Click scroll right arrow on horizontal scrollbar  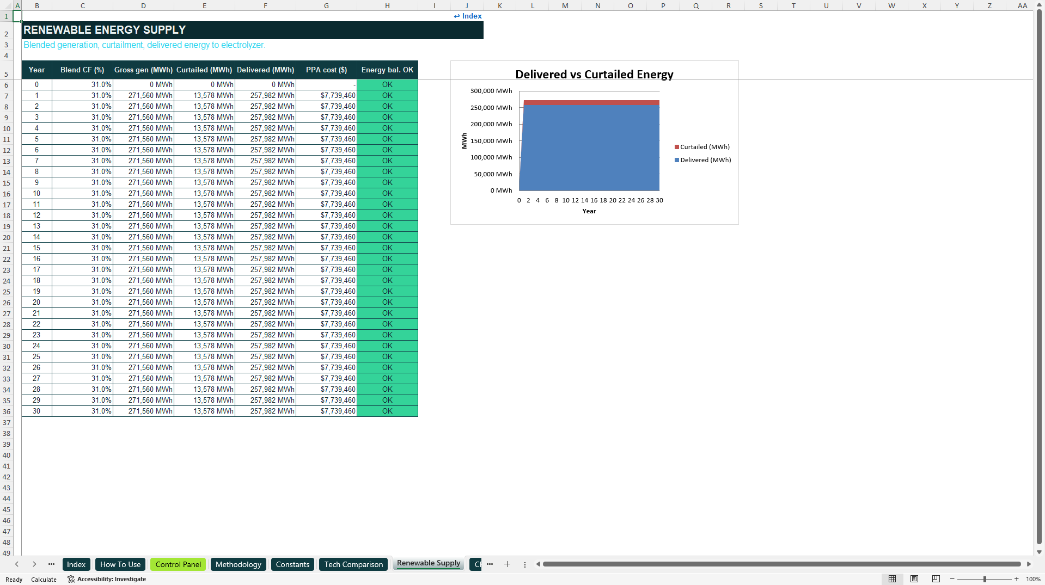(x=1029, y=564)
